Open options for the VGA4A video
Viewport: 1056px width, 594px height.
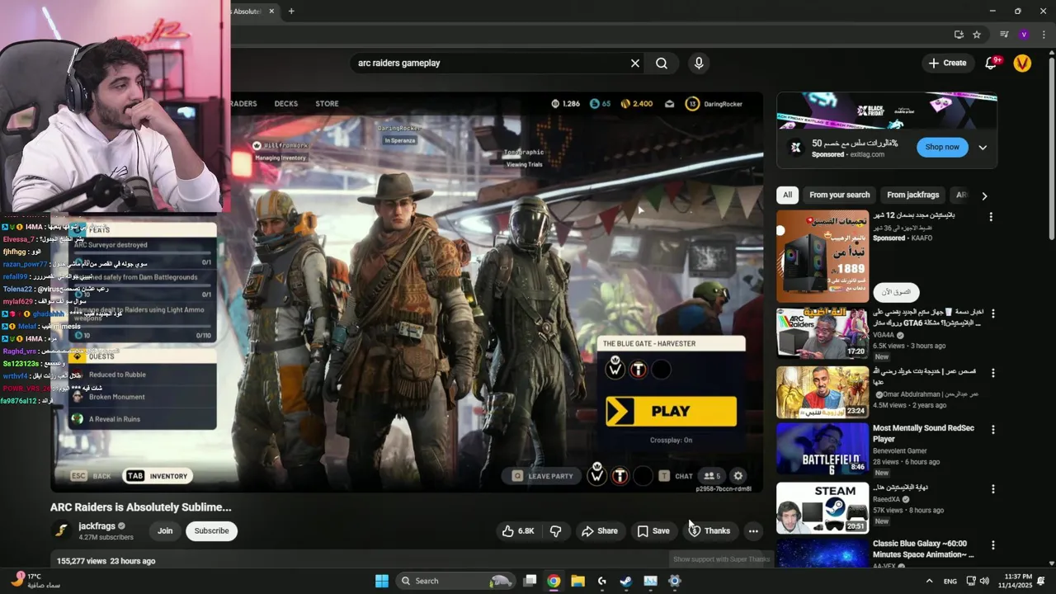(x=992, y=314)
